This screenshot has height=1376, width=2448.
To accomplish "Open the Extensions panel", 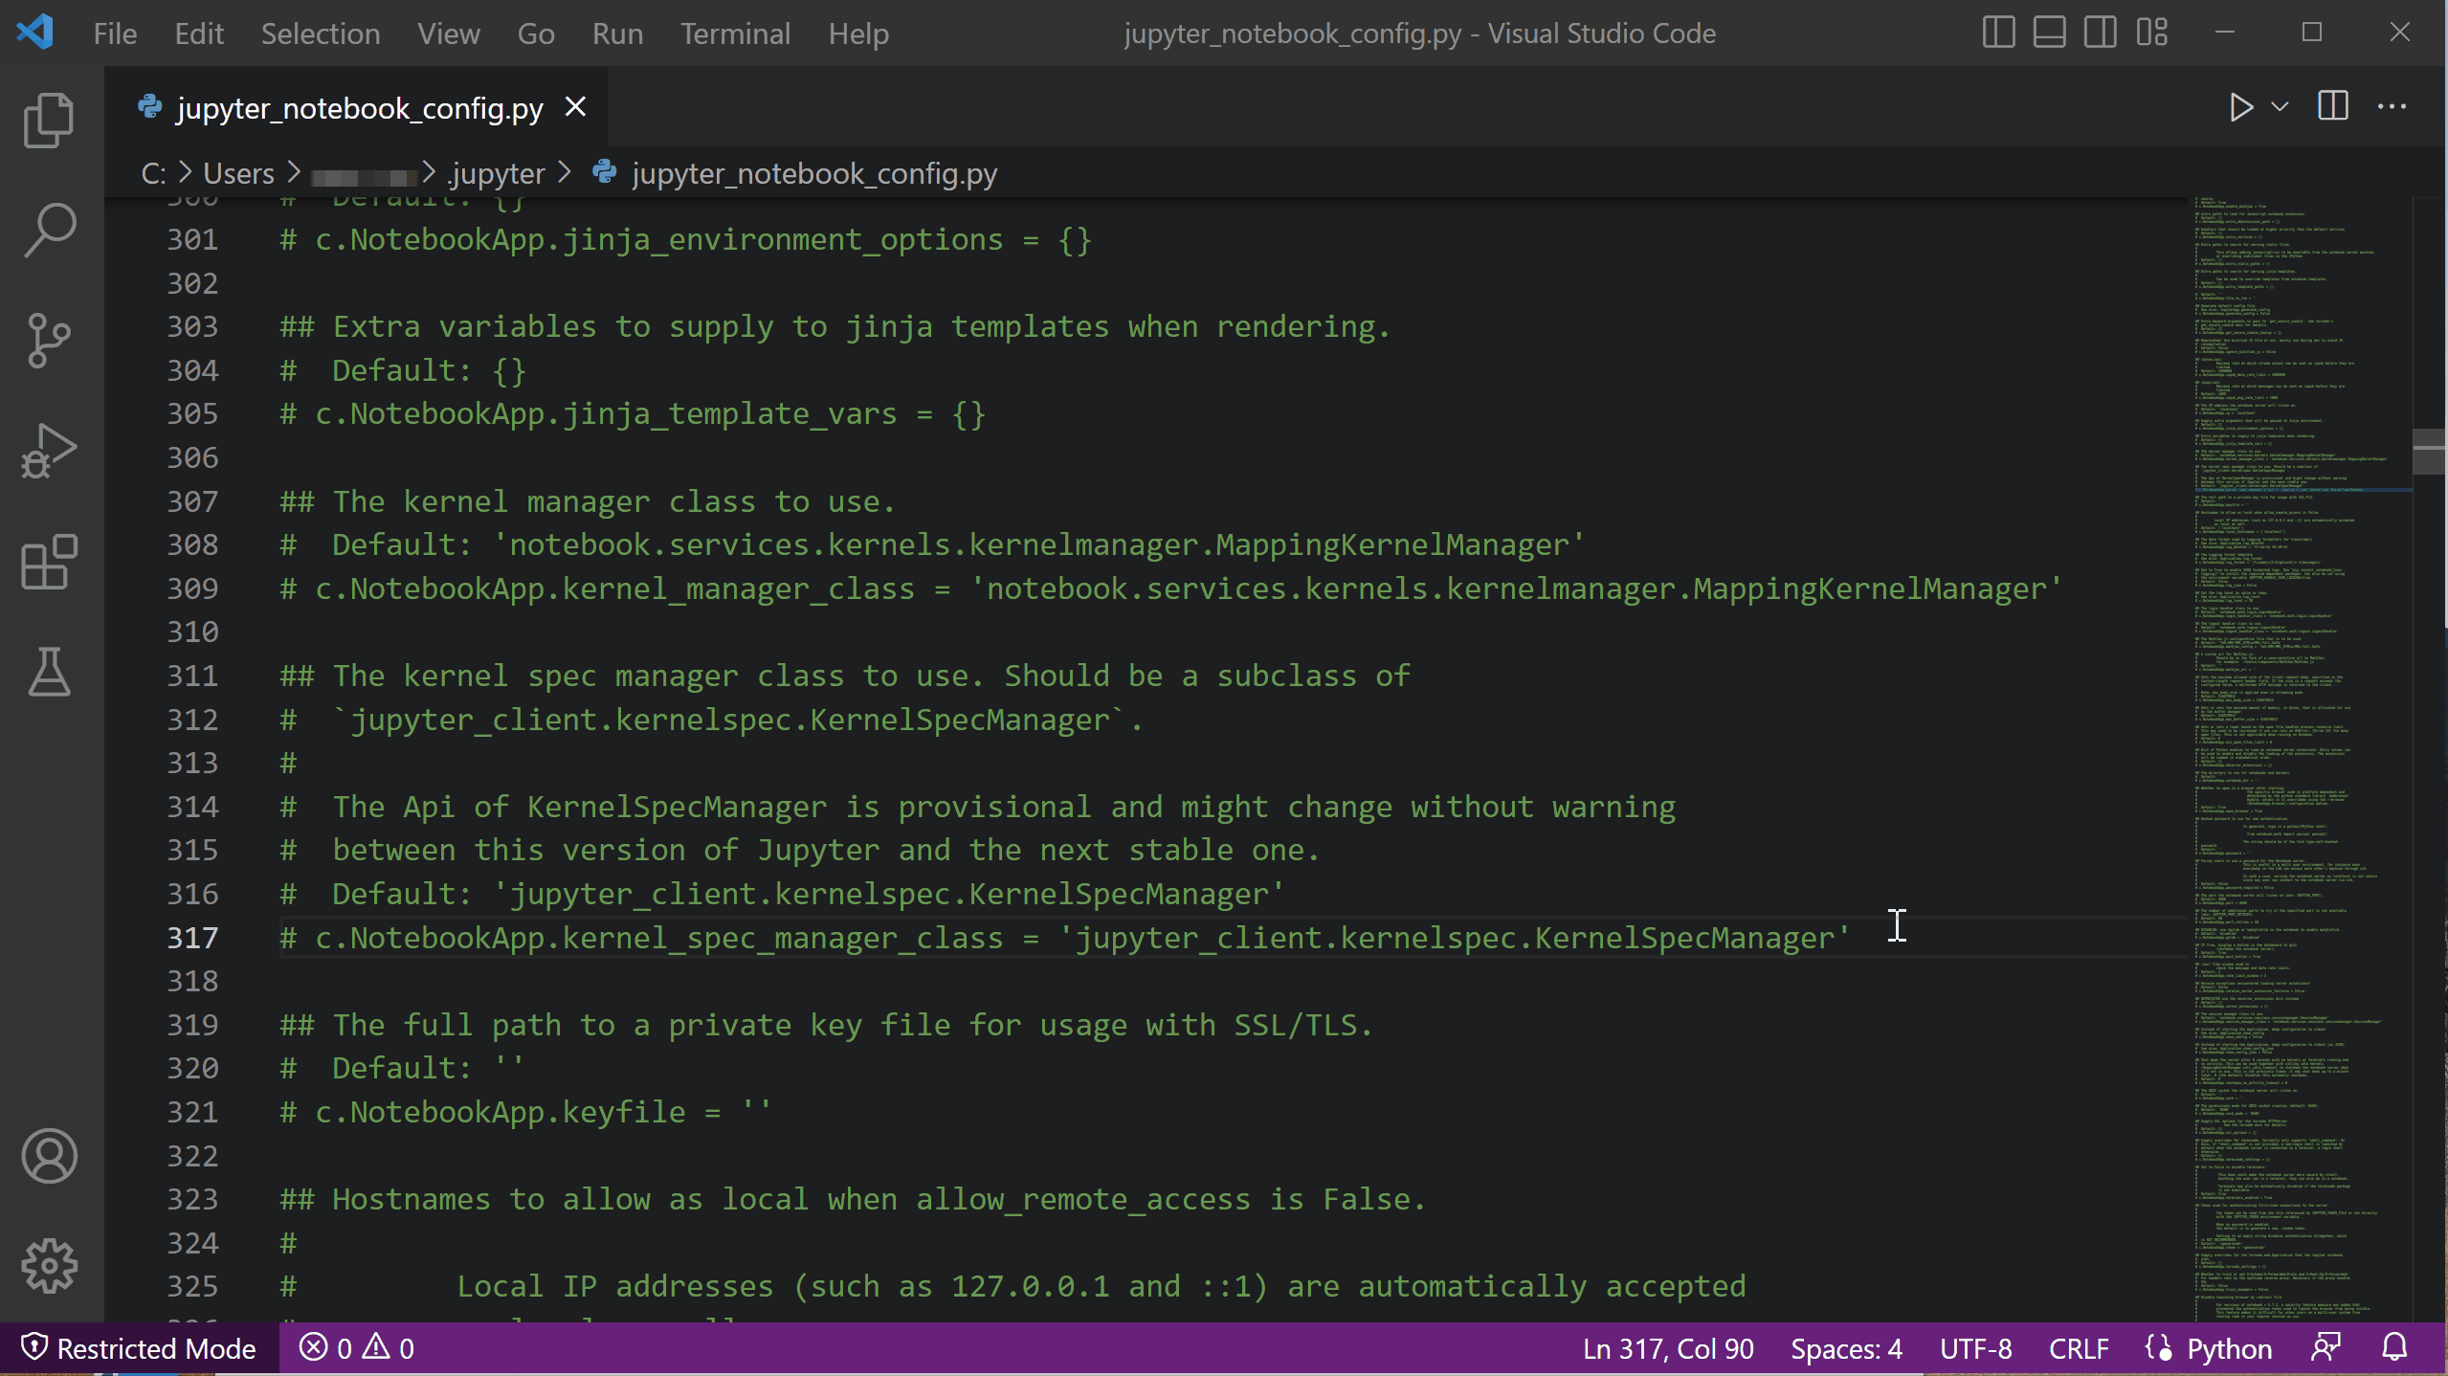I will (48, 563).
